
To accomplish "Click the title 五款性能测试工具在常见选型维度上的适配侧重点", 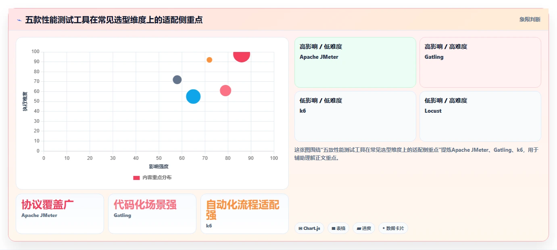I will [x=114, y=20].
